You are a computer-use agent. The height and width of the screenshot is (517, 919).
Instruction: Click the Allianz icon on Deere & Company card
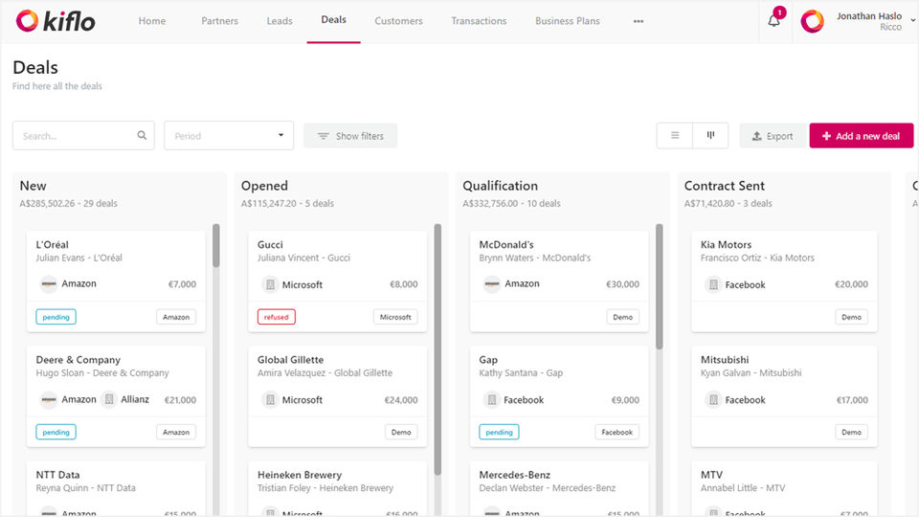[108, 400]
